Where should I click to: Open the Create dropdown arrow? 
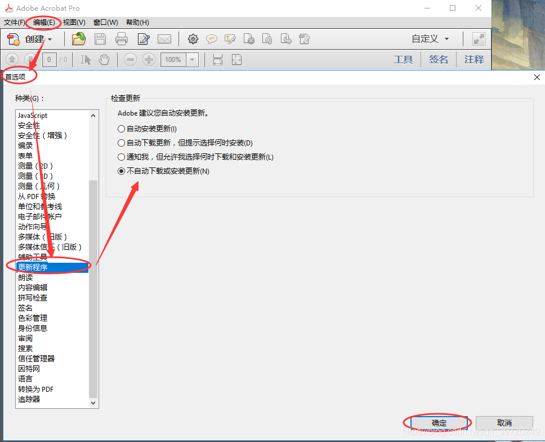[x=50, y=39]
